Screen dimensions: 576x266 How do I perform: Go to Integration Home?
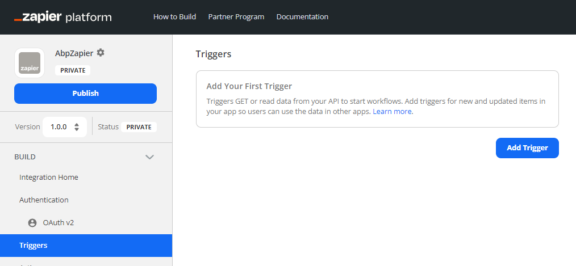pyautogui.click(x=49, y=177)
